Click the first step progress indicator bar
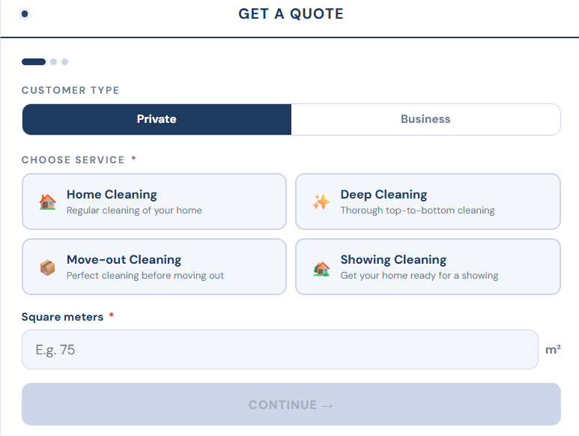The width and height of the screenshot is (579, 436). pos(34,61)
